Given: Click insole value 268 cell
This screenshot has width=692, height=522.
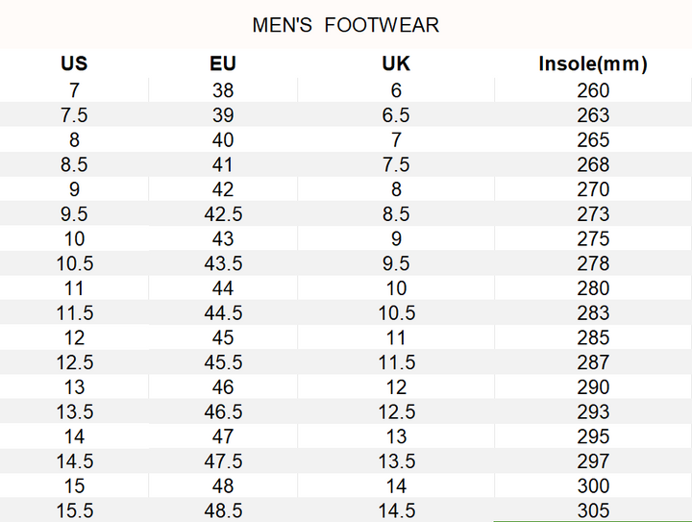Looking at the screenshot, I should point(593,165).
